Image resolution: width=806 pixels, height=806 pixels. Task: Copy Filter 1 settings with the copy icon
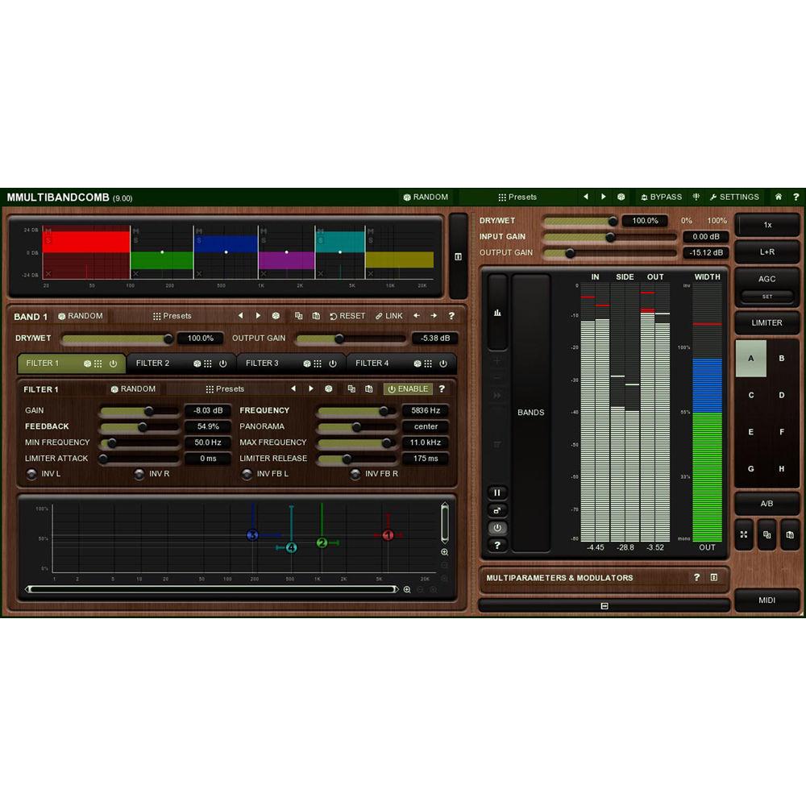(x=351, y=388)
